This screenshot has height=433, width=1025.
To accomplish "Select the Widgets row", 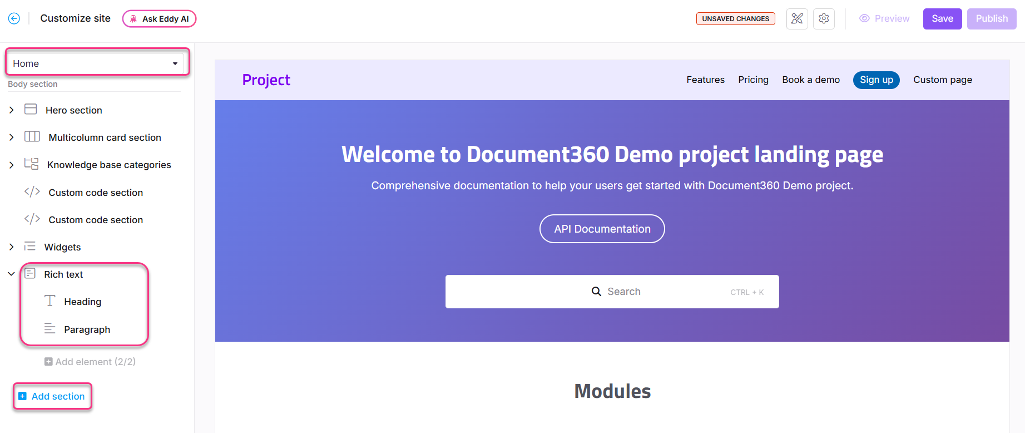I will [62, 247].
